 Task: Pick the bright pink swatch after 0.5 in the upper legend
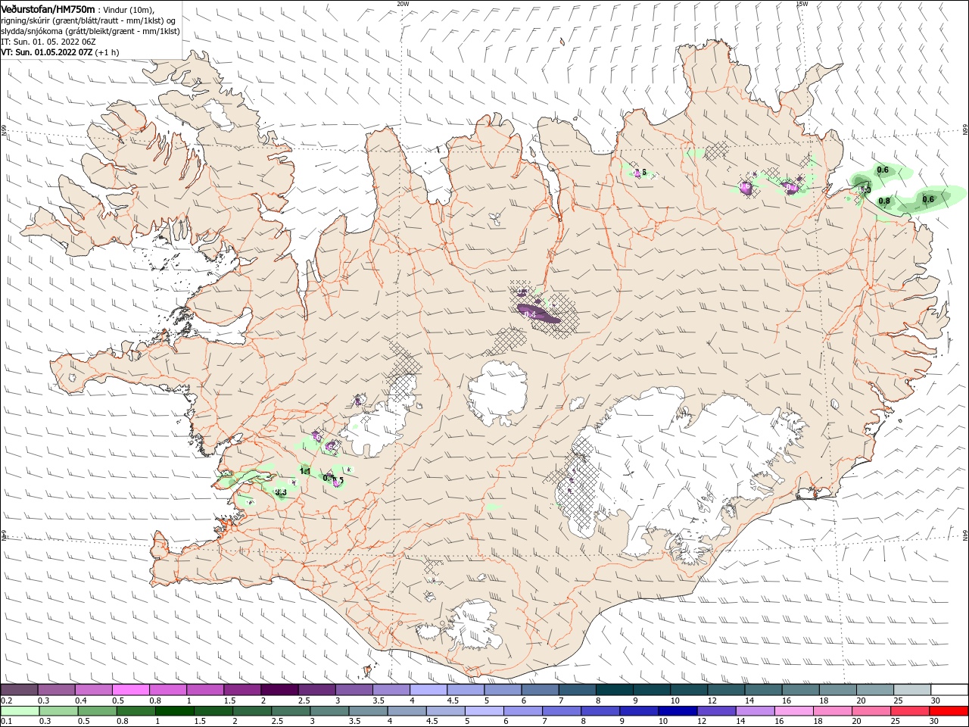(130, 690)
